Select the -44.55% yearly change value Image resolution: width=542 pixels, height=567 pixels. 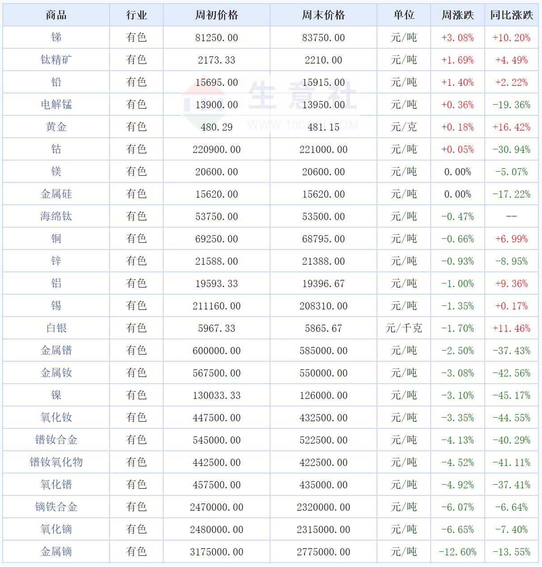point(512,418)
